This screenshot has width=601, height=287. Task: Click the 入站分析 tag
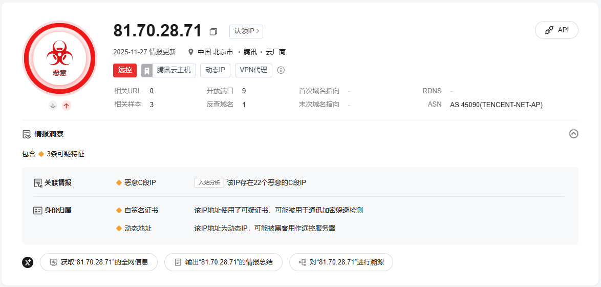pos(209,182)
